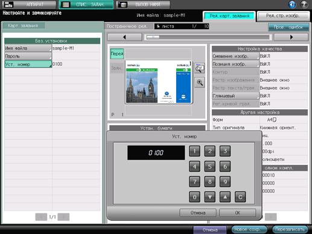Image resolution: width=312 pixels, height=234 pixels.
Task: Select the Перед front side toggle
Action: click(117, 54)
